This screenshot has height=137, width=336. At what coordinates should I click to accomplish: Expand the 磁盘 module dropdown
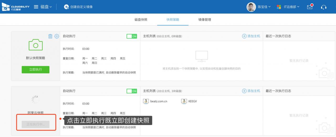[x=46, y=7]
